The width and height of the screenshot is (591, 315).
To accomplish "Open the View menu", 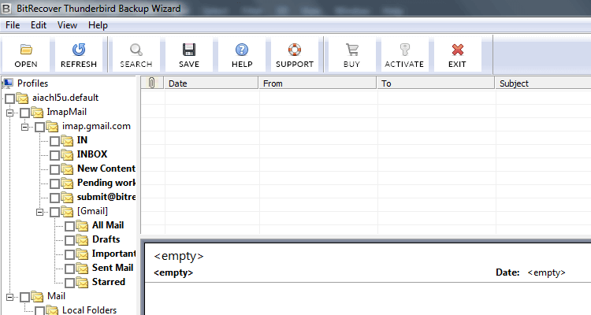I will [x=67, y=25].
